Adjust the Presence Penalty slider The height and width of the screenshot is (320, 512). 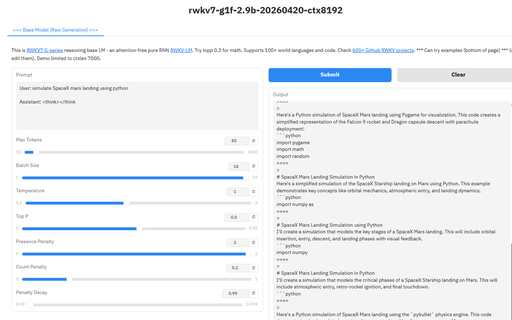137,254
